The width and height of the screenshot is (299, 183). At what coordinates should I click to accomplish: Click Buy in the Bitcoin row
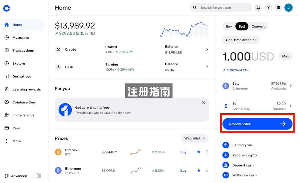(x=183, y=152)
